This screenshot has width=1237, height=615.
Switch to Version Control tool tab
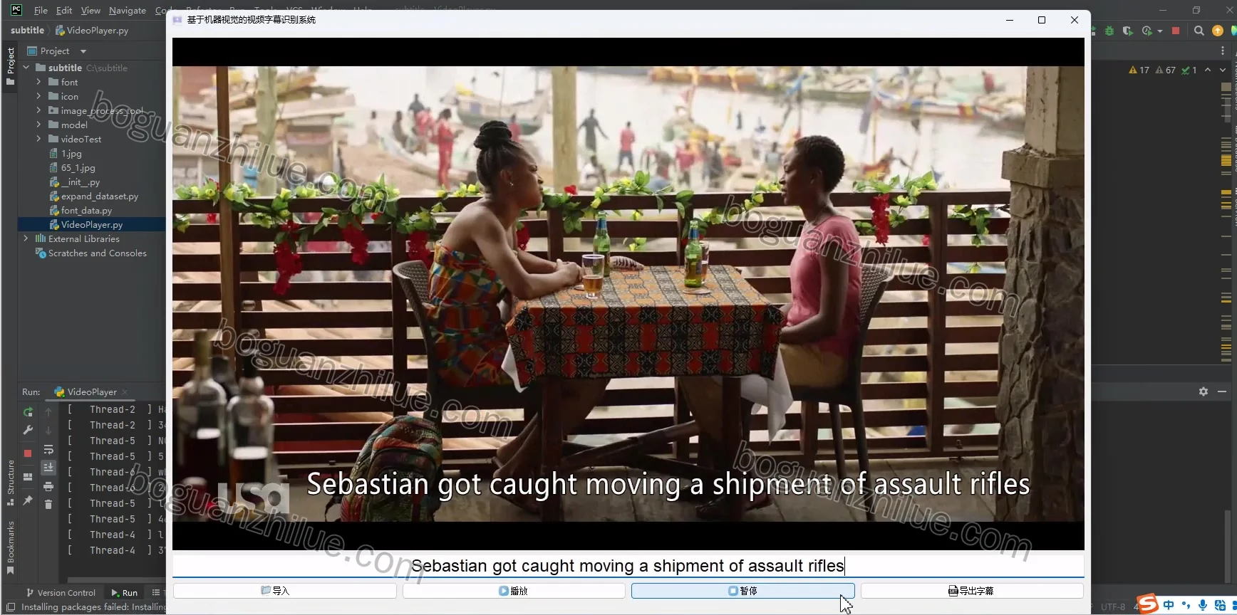tap(61, 592)
